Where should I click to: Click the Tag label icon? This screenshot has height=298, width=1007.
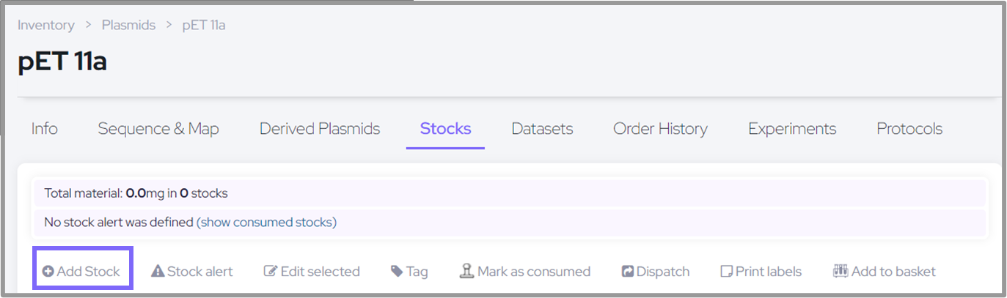pyautogui.click(x=397, y=272)
